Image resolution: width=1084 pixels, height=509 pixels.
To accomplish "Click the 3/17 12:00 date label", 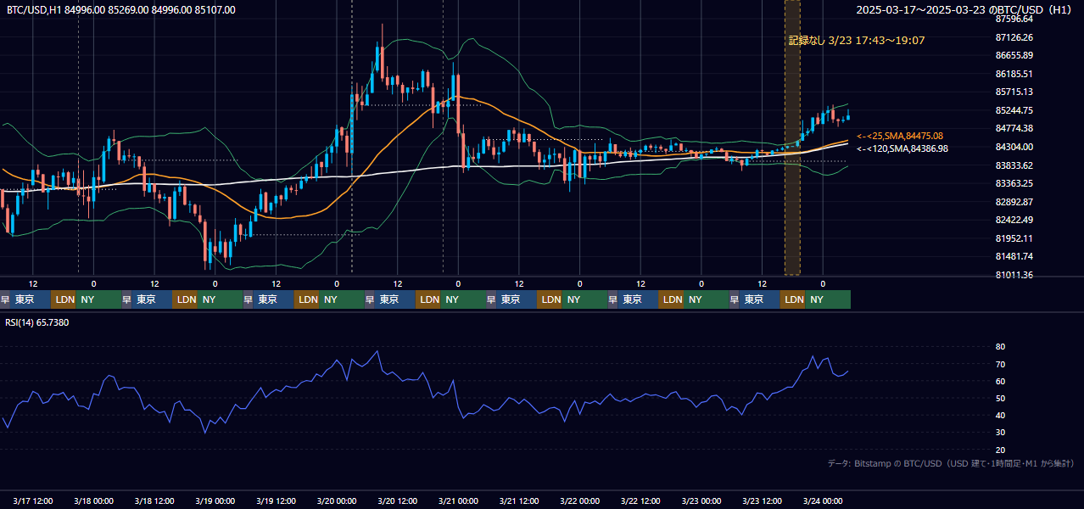I will tap(33, 501).
